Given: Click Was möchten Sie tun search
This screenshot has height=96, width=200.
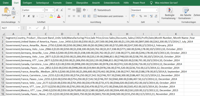Looking at the screenshot, I should [166, 3].
